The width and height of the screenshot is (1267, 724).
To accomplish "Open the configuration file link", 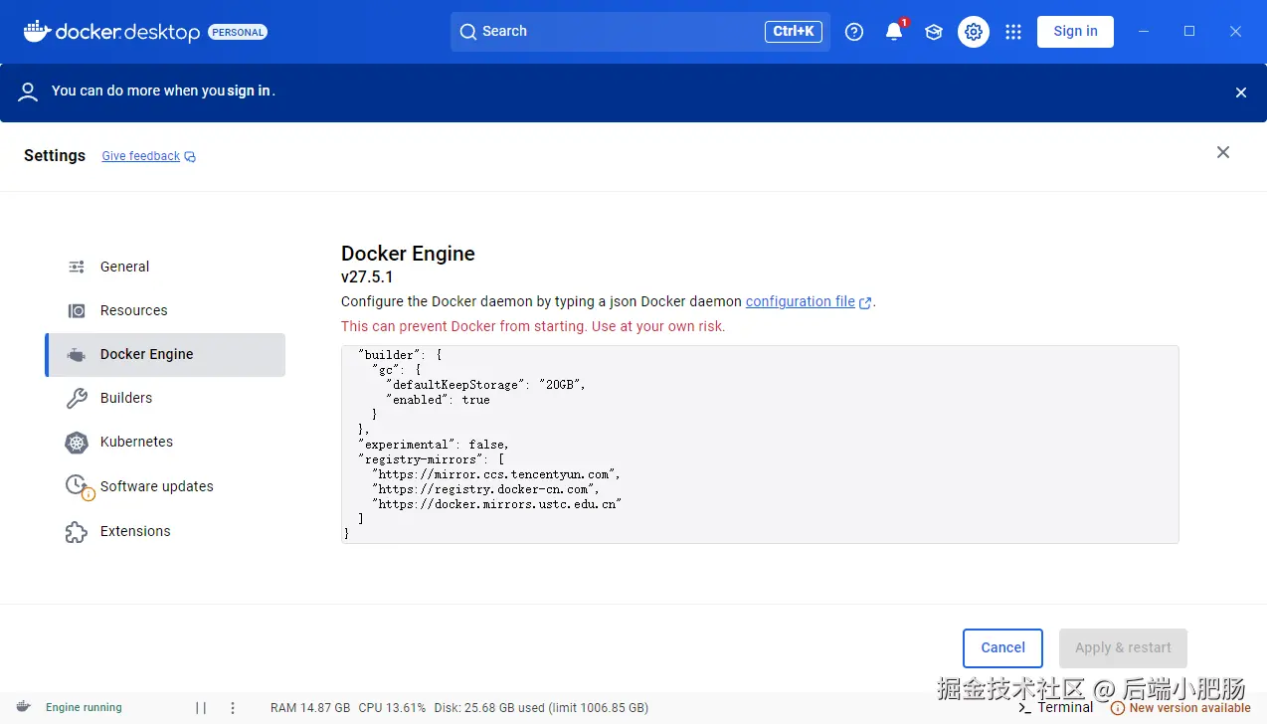I will pyautogui.click(x=801, y=301).
